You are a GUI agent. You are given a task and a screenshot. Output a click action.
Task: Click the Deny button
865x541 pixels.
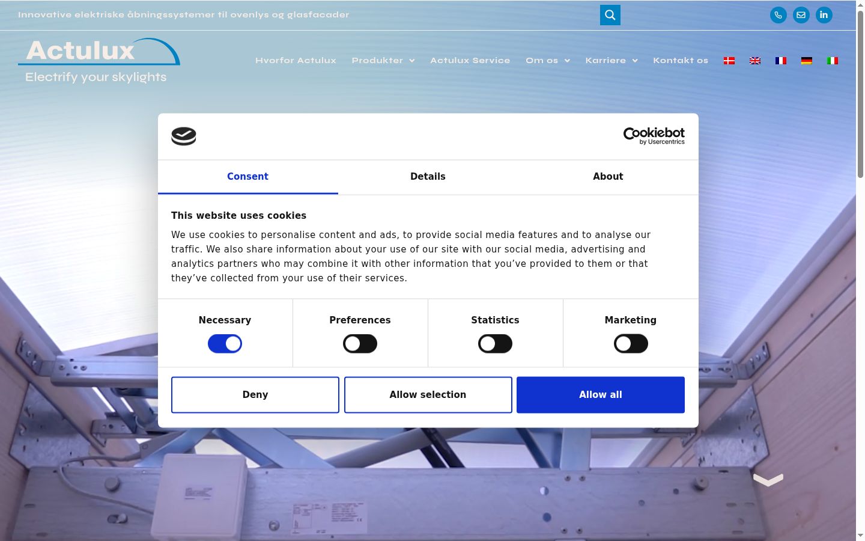pos(255,395)
